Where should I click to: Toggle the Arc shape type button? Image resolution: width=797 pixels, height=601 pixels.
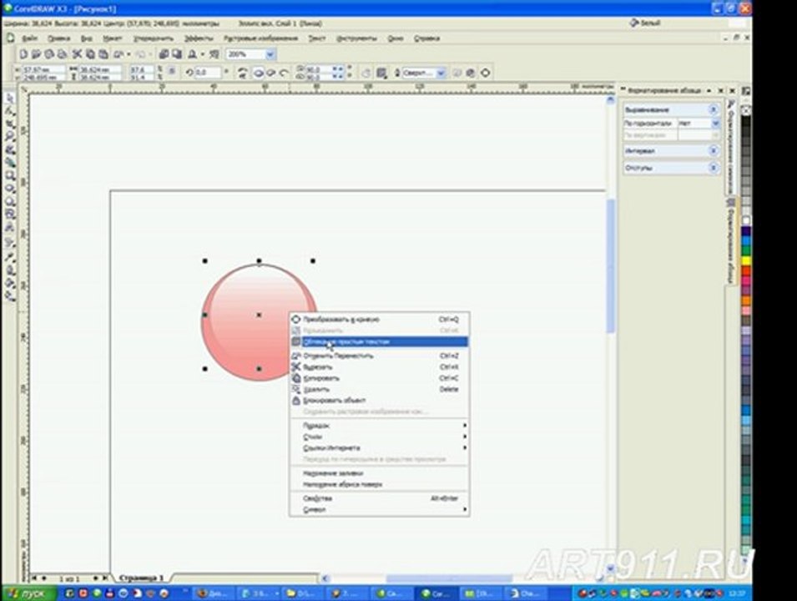click(x=284, y=73)
